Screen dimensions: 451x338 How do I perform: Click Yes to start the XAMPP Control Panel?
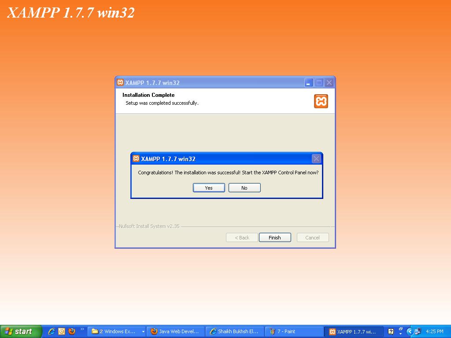click(208, 187)
